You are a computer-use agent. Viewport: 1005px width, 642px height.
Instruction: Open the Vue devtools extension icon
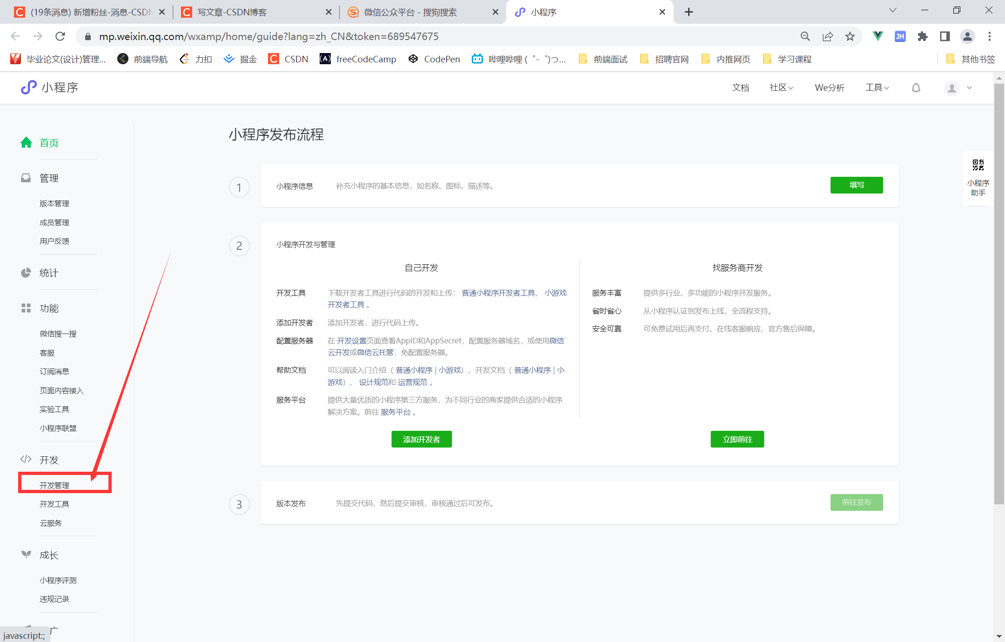coord(878,36)
